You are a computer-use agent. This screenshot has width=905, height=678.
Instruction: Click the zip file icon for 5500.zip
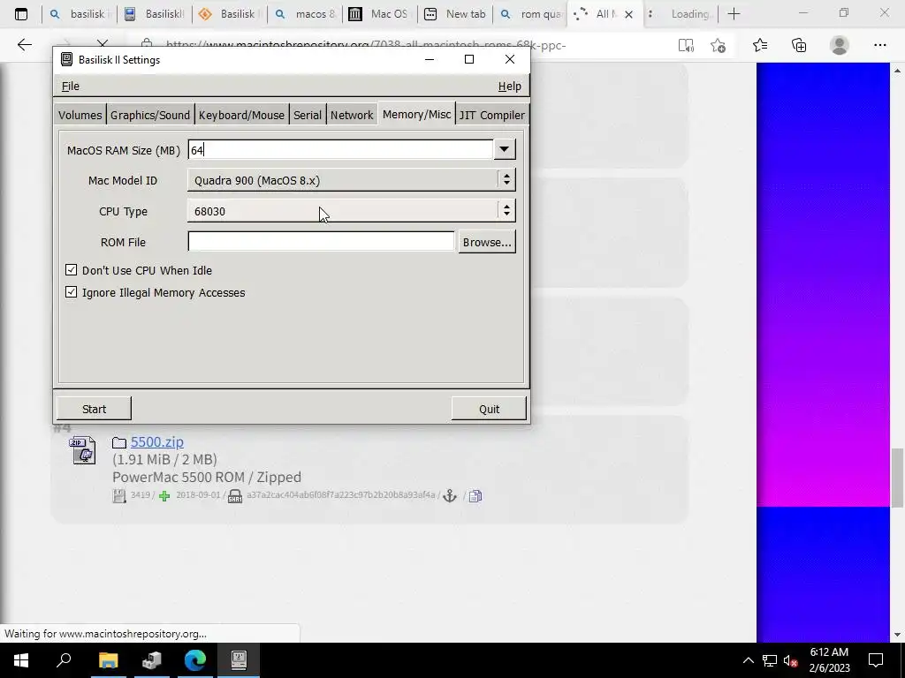[83, 449]
